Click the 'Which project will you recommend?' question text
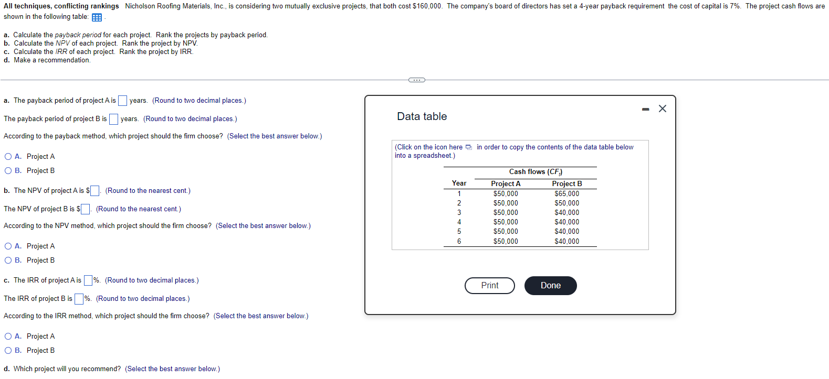This screenshot has width=829, height=379. pos(67,369)
